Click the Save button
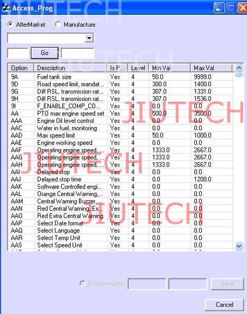This screenshot has width=247, height=314. tap(227, 284)
